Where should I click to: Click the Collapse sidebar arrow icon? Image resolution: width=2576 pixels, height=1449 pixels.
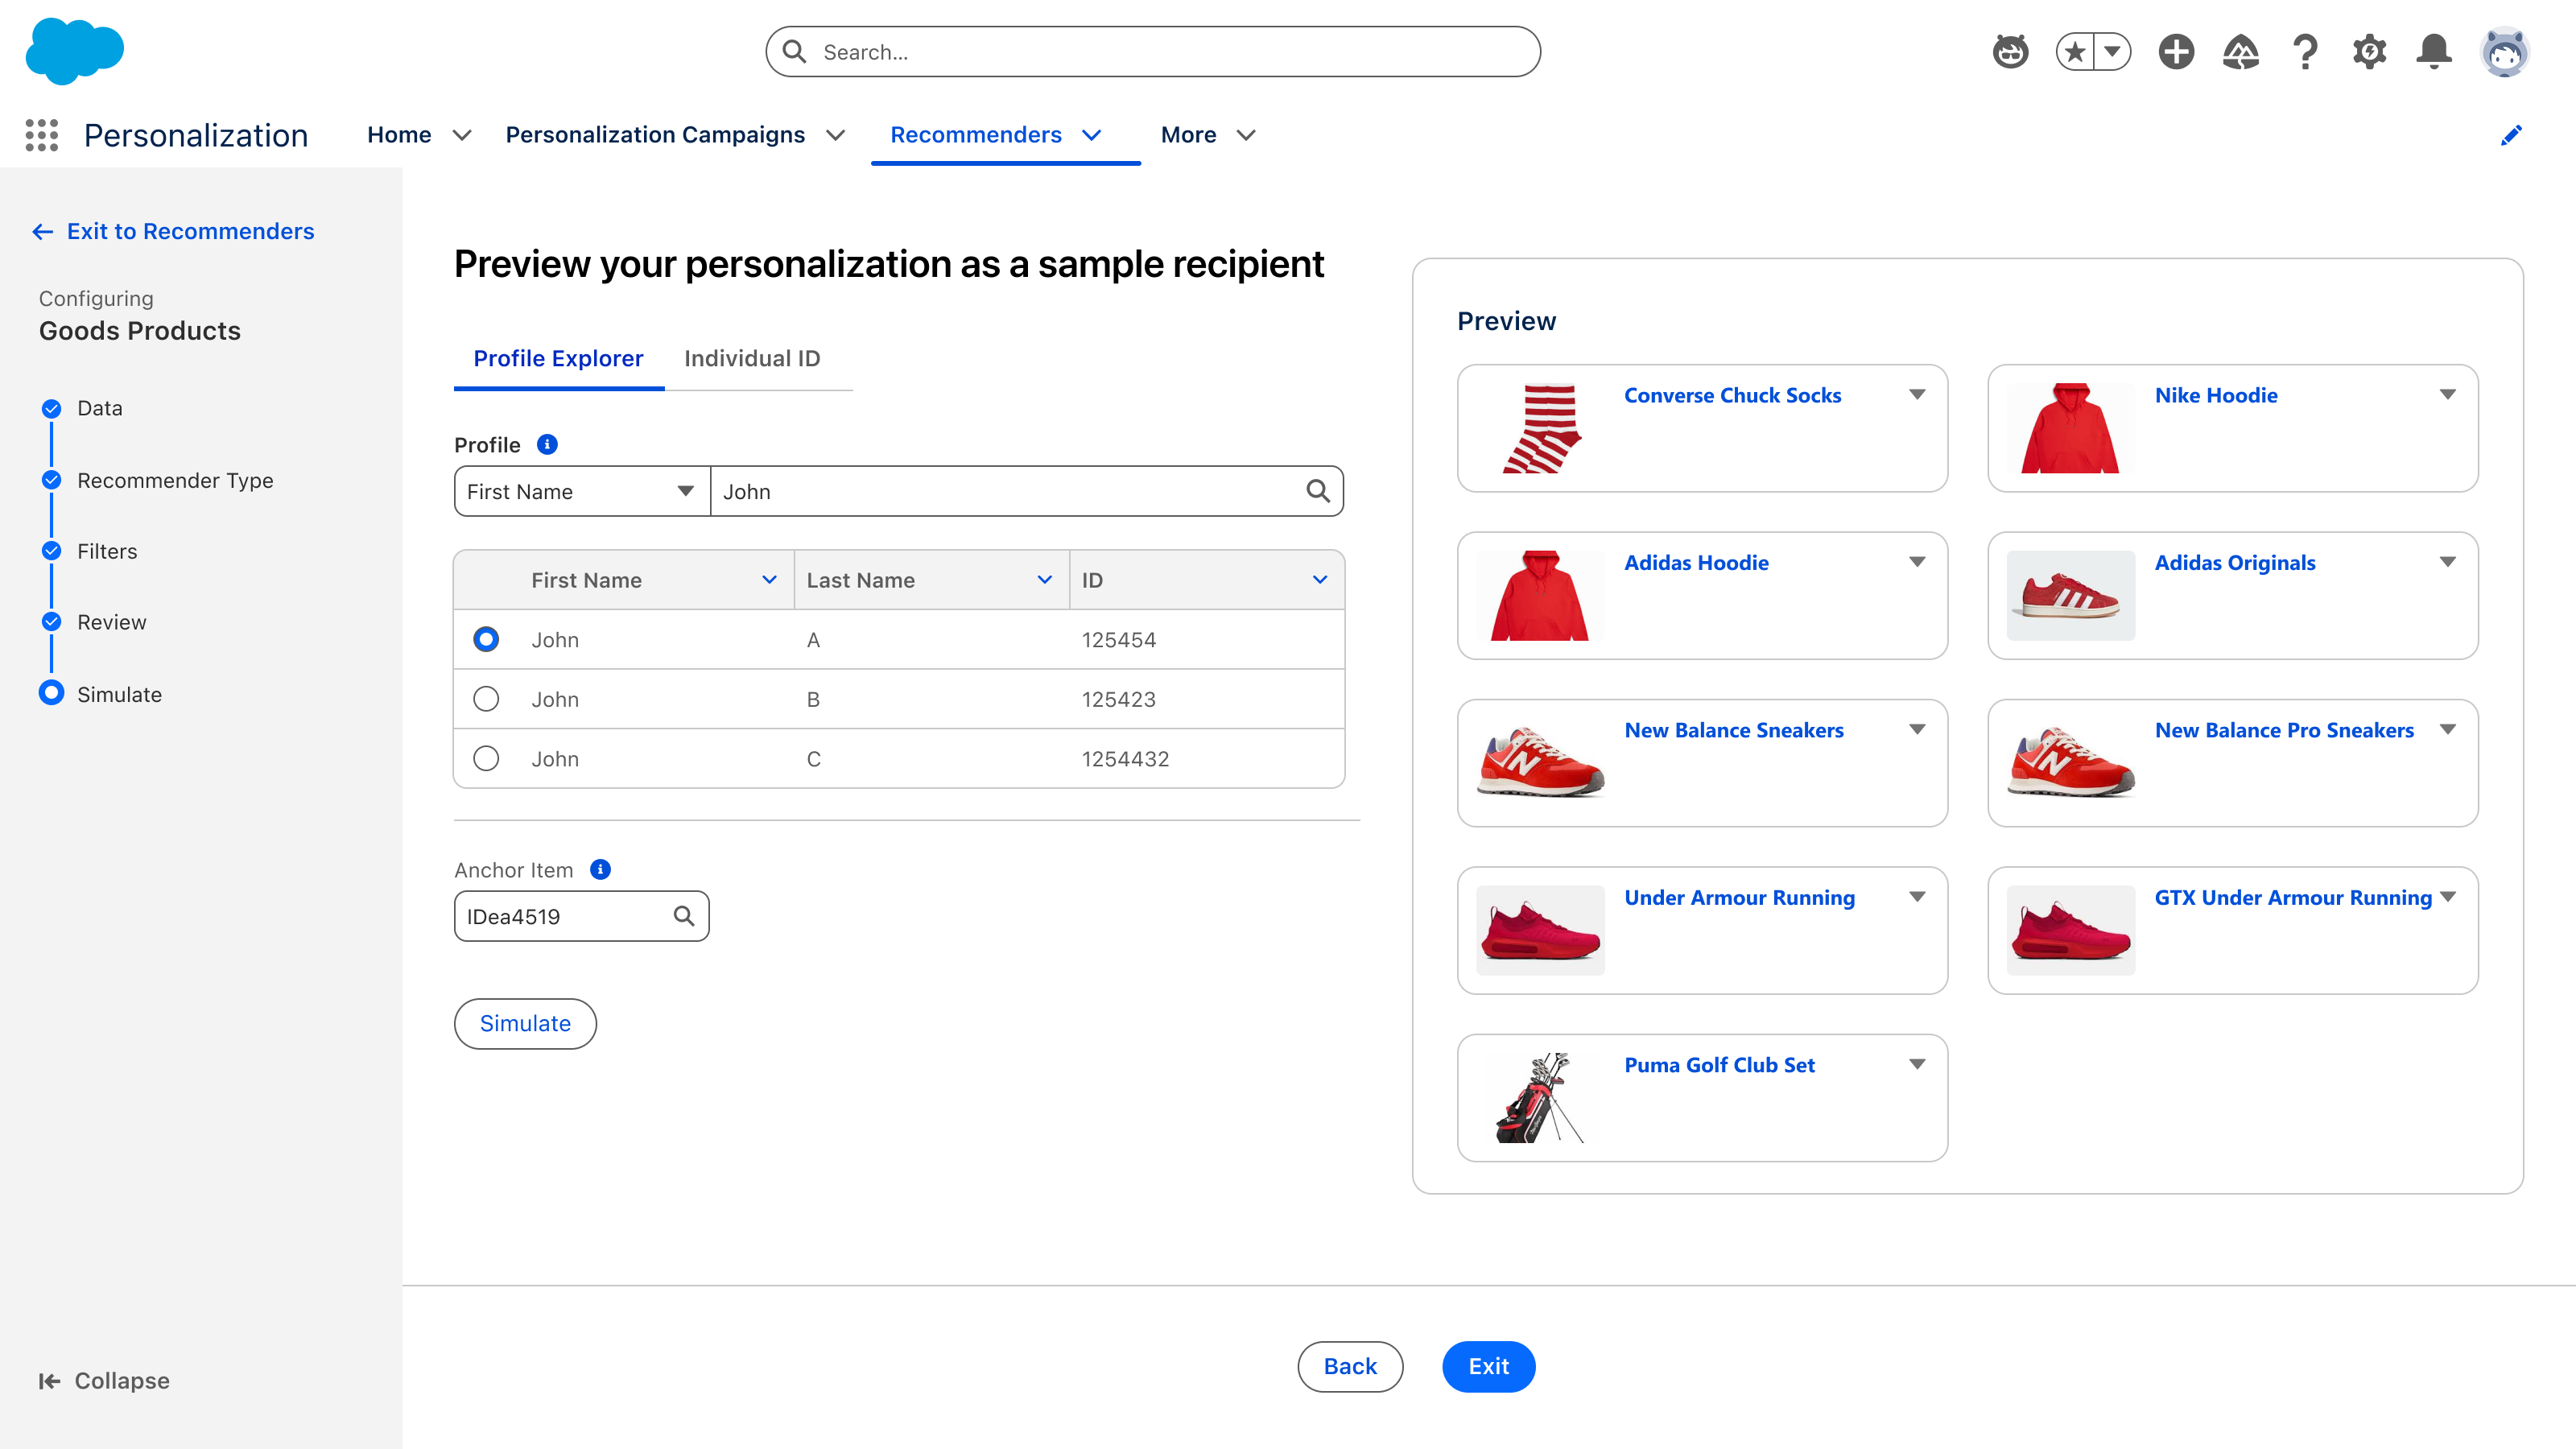tap(49, 1381)
